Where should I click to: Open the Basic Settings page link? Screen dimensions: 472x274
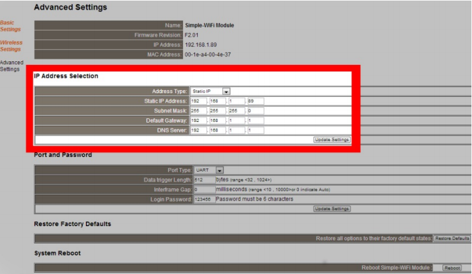[x=10, y=26]
